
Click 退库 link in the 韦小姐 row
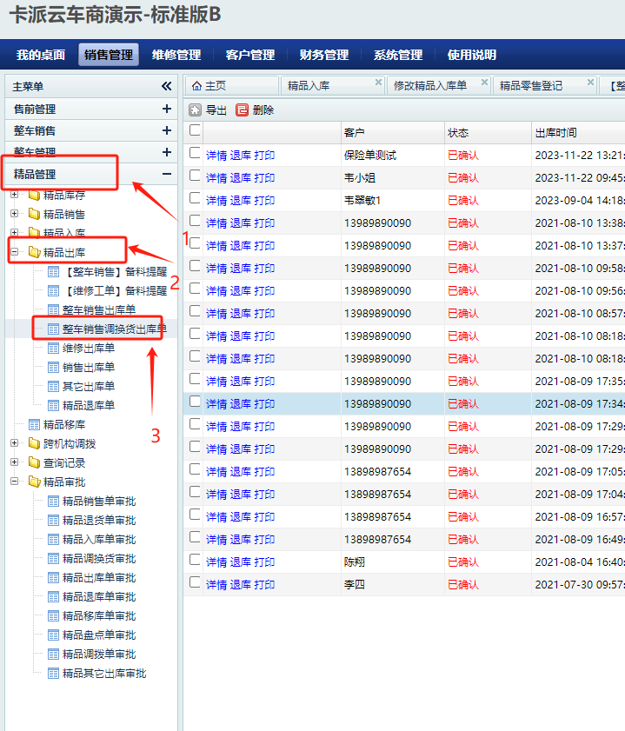click(240, 177)
